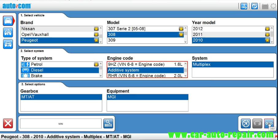Click Engine code list scroll down arrow
This screenshot has width=278, height=140.
point(185,76)
